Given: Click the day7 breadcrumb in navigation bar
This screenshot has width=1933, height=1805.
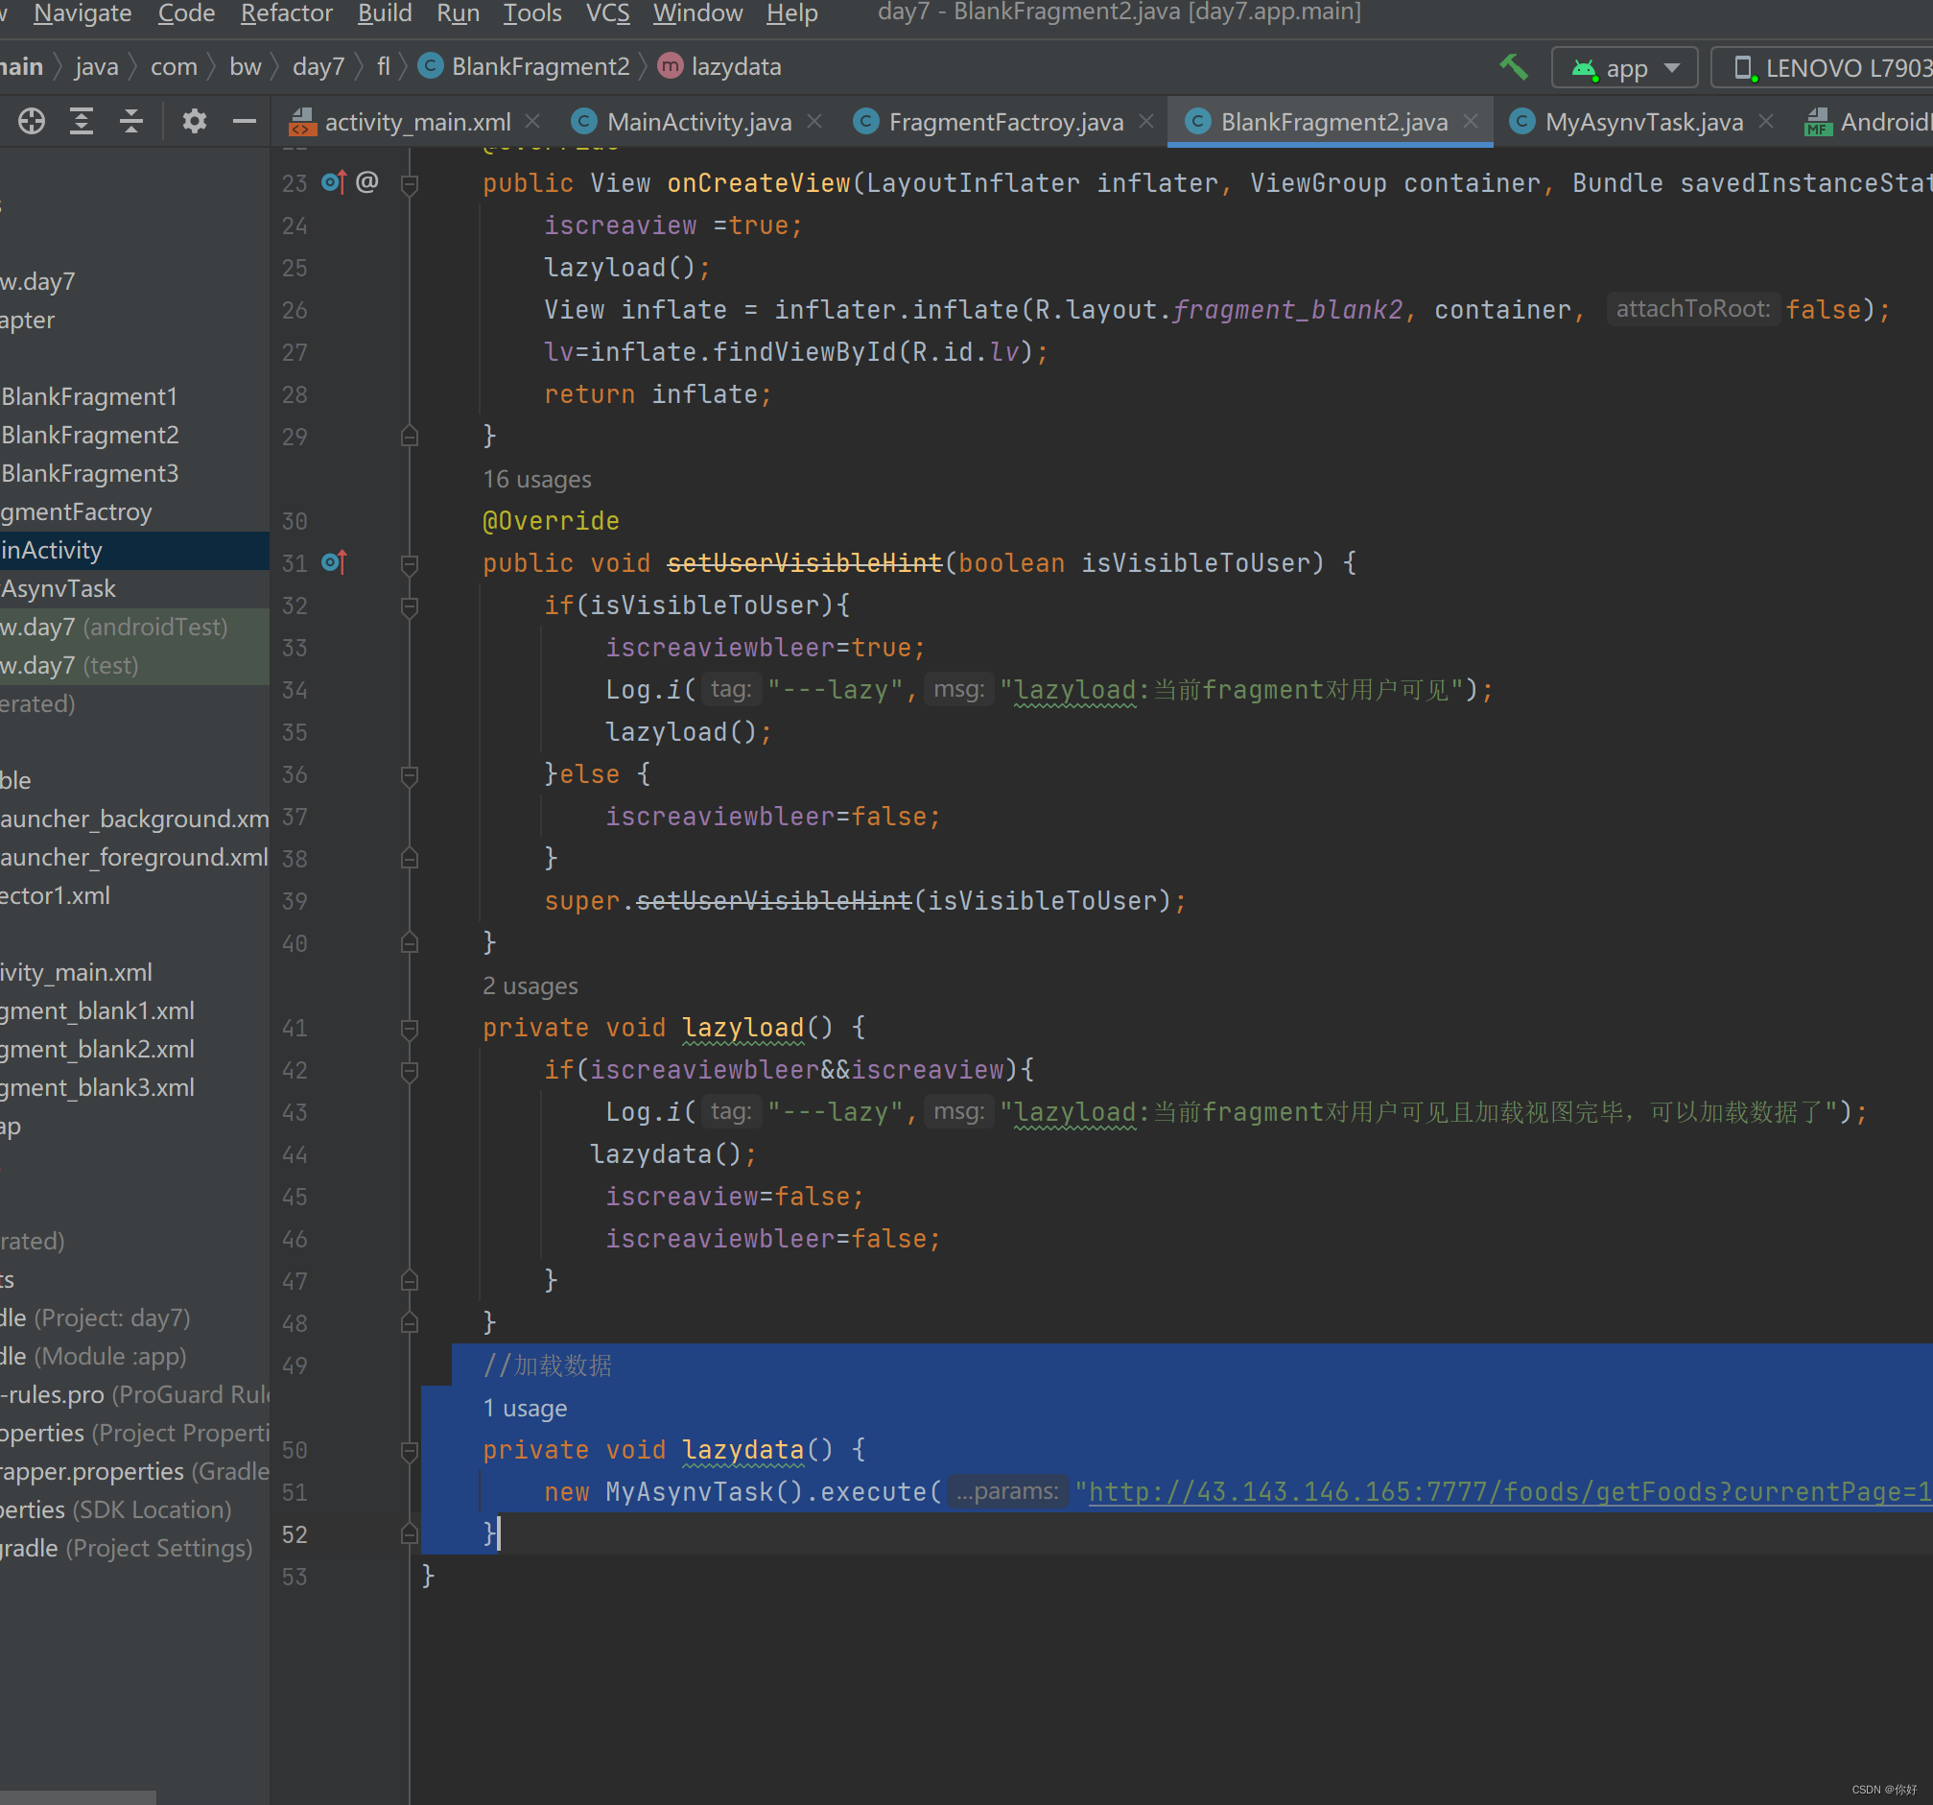Looking at the screenshot, I should (x=317, y=66).
